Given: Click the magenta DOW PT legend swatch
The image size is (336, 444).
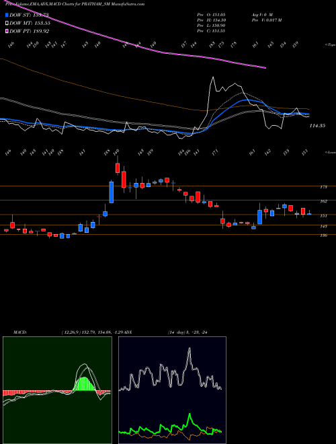Looking at the screenshot, I should 7,31.
